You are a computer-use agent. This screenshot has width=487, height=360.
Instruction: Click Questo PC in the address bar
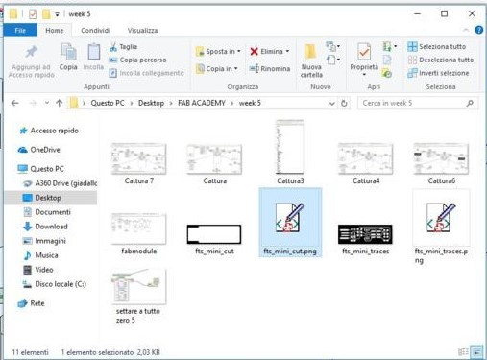tap(108, 103)
